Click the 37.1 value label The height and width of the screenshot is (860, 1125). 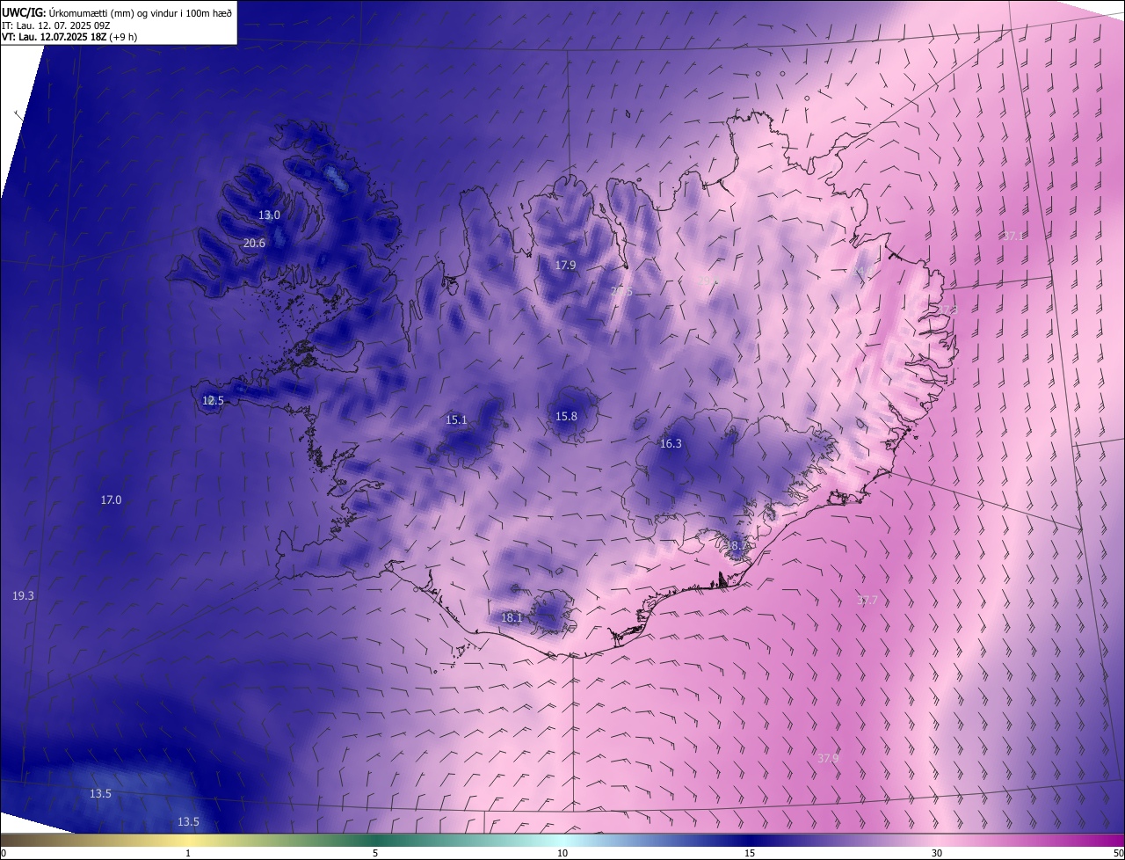click(x=1013, y=236)
